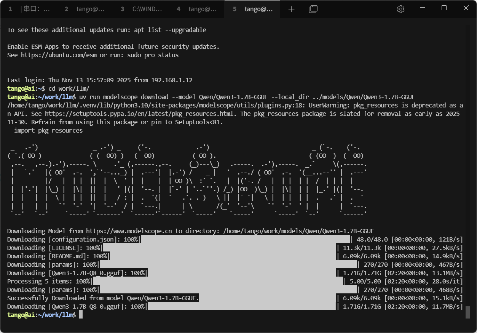Minimize the terminal window
The height and width of the screenshot is (333, 477).
tap(422, 8)
